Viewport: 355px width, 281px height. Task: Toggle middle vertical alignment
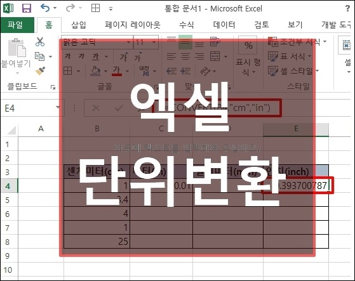pos(185,42)
